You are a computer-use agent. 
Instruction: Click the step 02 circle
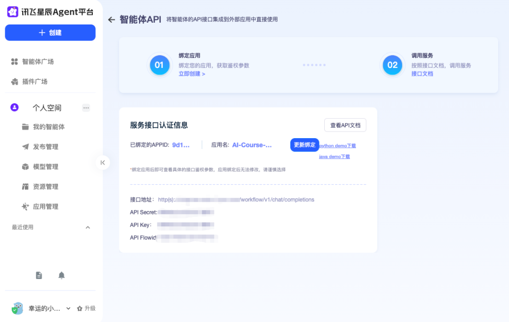tap(393, 65)
